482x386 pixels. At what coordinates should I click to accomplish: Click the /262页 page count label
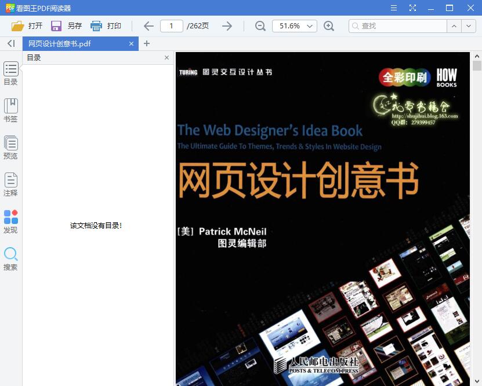click(x=198, y=26)
